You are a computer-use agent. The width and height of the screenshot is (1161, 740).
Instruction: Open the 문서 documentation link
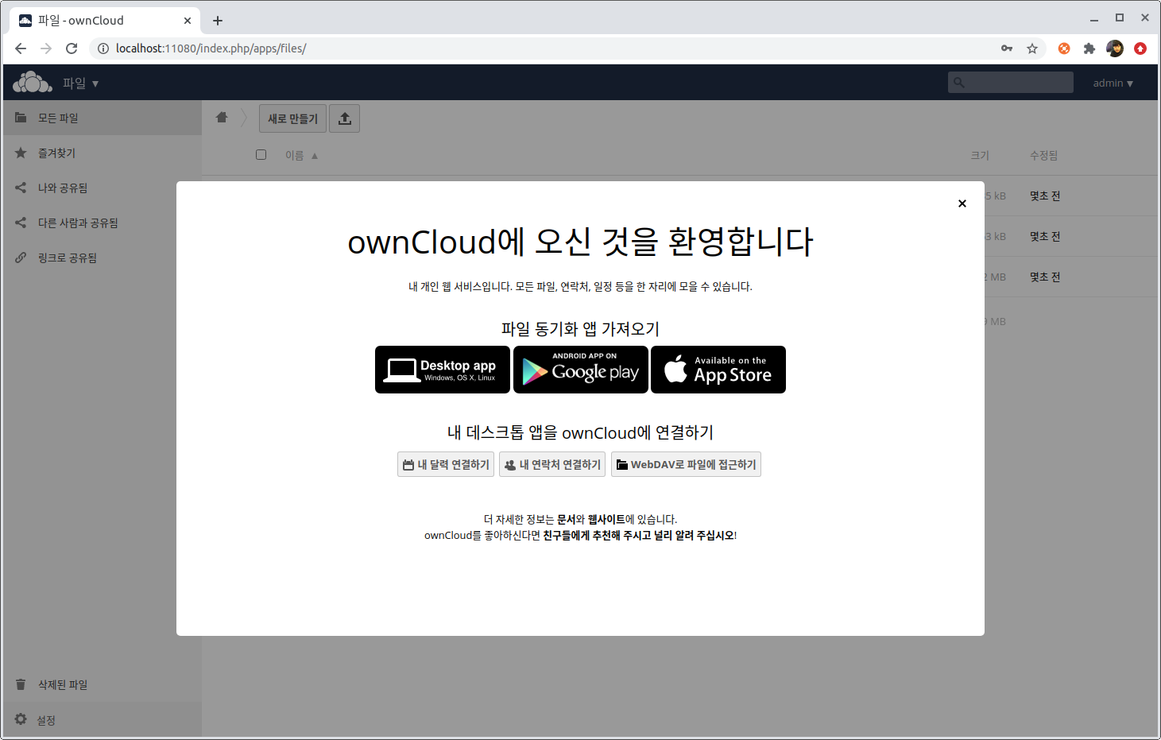[567, 519]
